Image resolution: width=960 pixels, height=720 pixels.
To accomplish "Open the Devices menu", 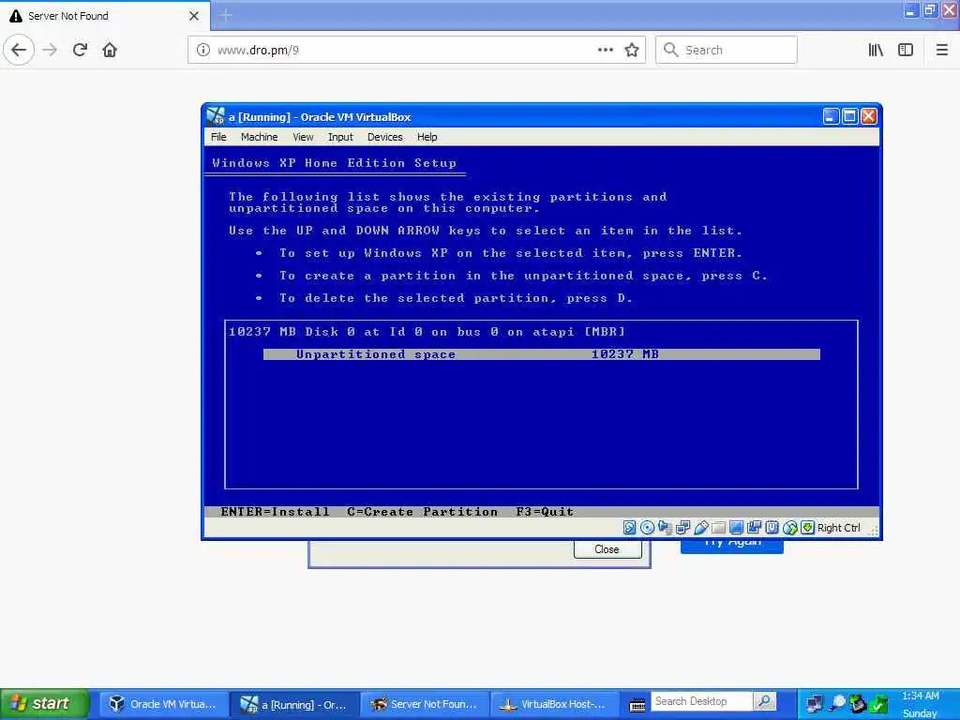I will click(x=385, y=137).
